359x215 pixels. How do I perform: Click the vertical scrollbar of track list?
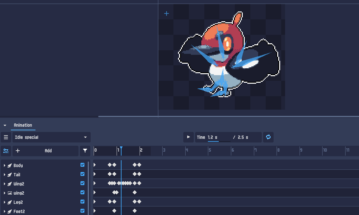point(88,187)
